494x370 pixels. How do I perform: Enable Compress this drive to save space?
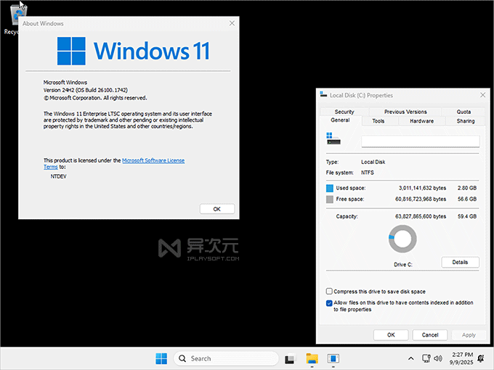tap(330, 292)
